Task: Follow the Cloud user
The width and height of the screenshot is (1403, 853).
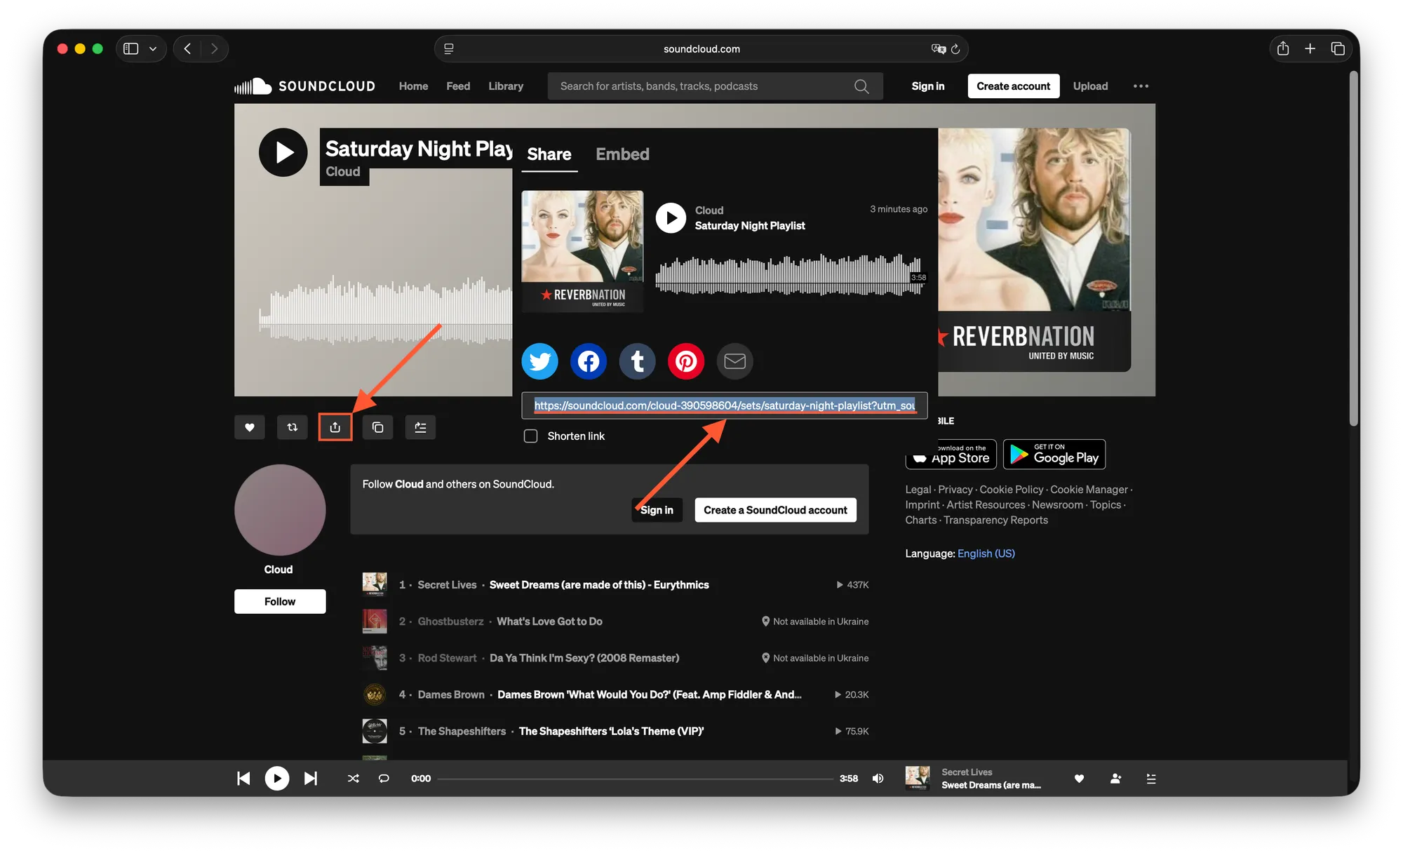Action: point(280,602)
